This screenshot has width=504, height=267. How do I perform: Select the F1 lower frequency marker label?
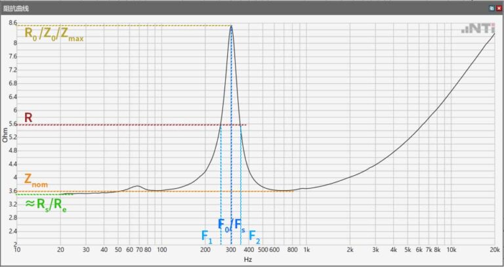[x=206, y=236]
